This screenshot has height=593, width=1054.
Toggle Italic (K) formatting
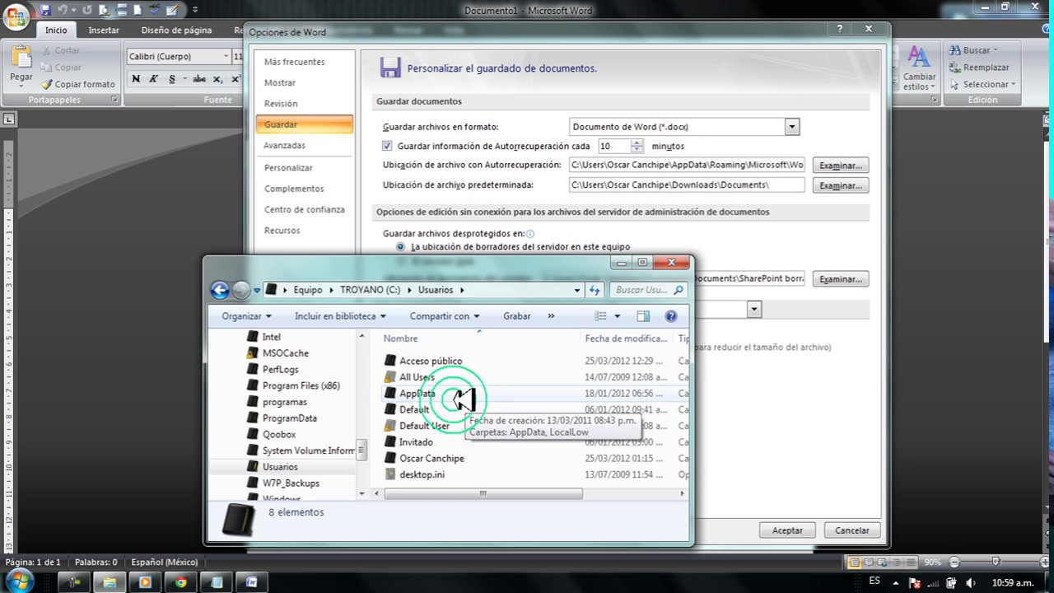(x=153, y=79)
